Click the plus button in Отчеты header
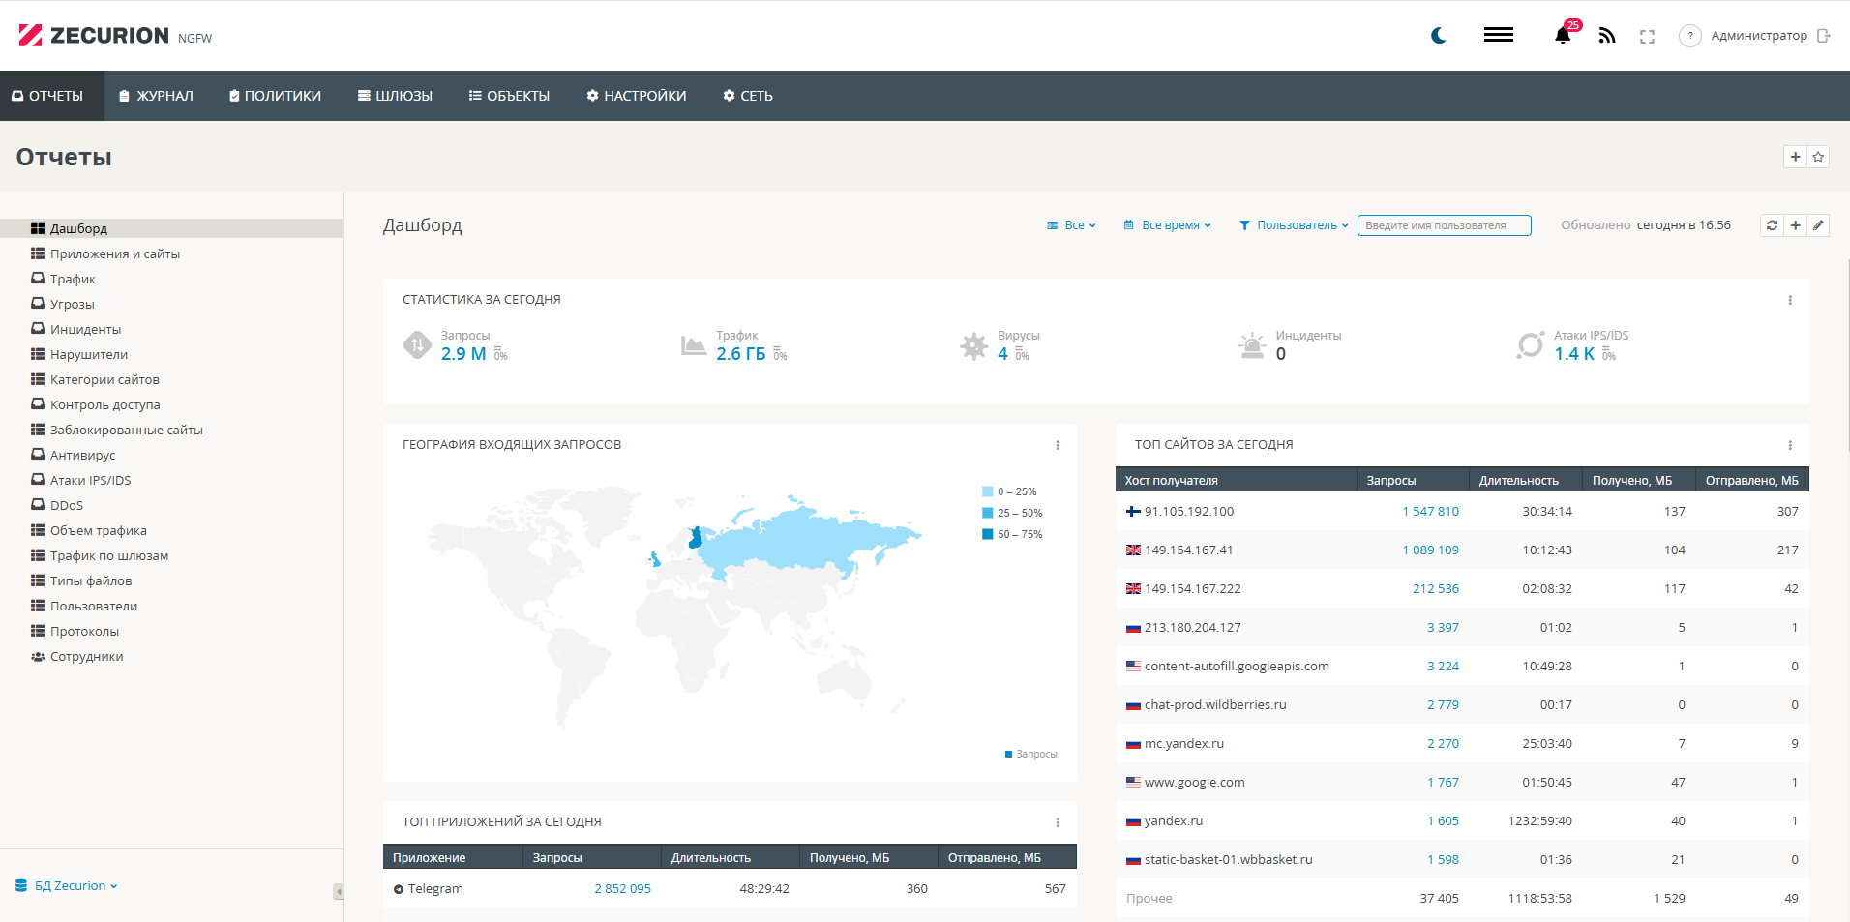 click(x=1796, y=157)
